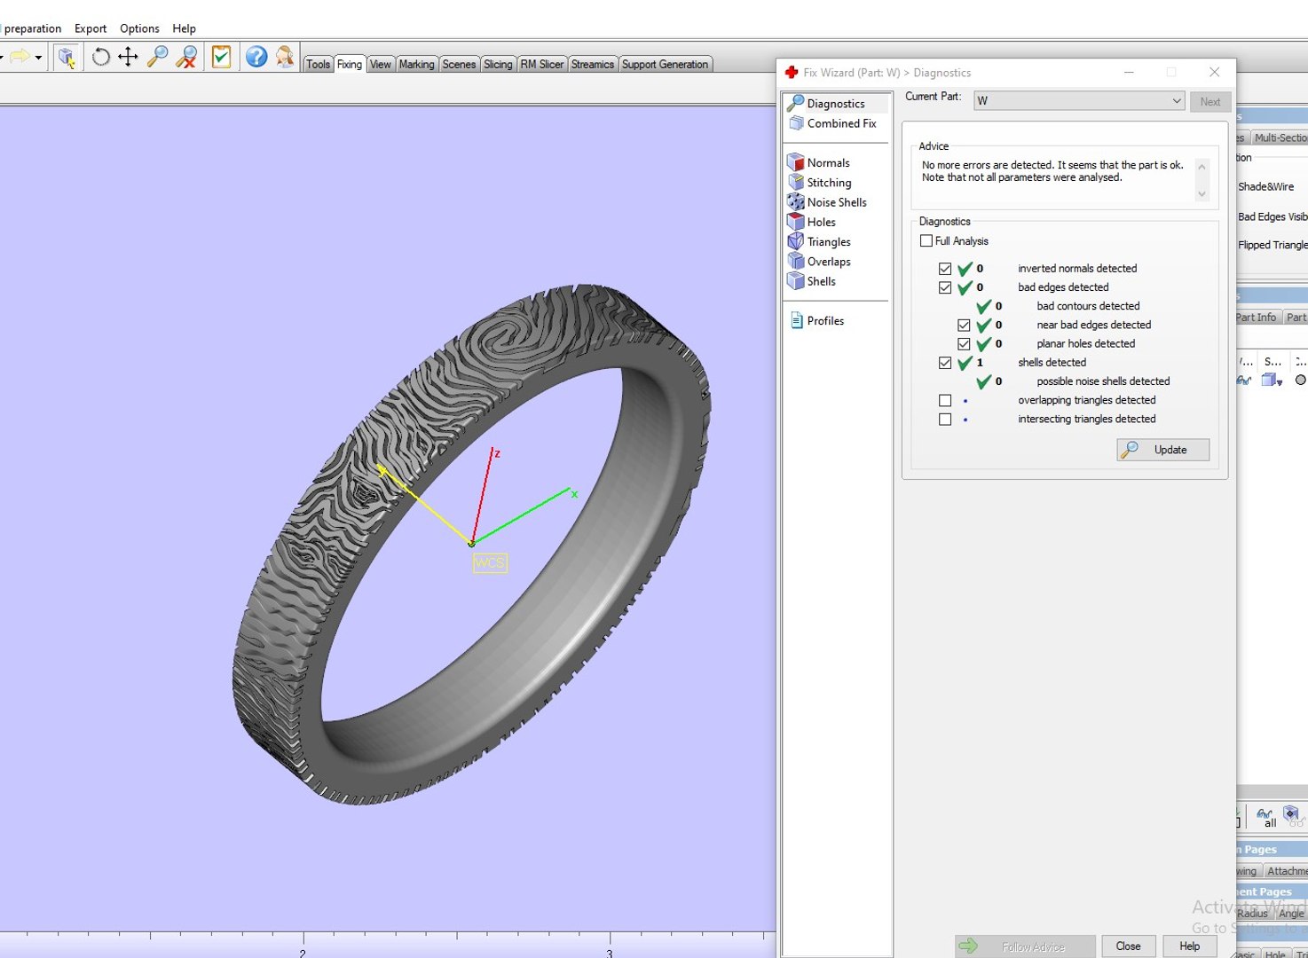Switch to the Fixing tab
The image size is (1308, 958).
point(350,65)
